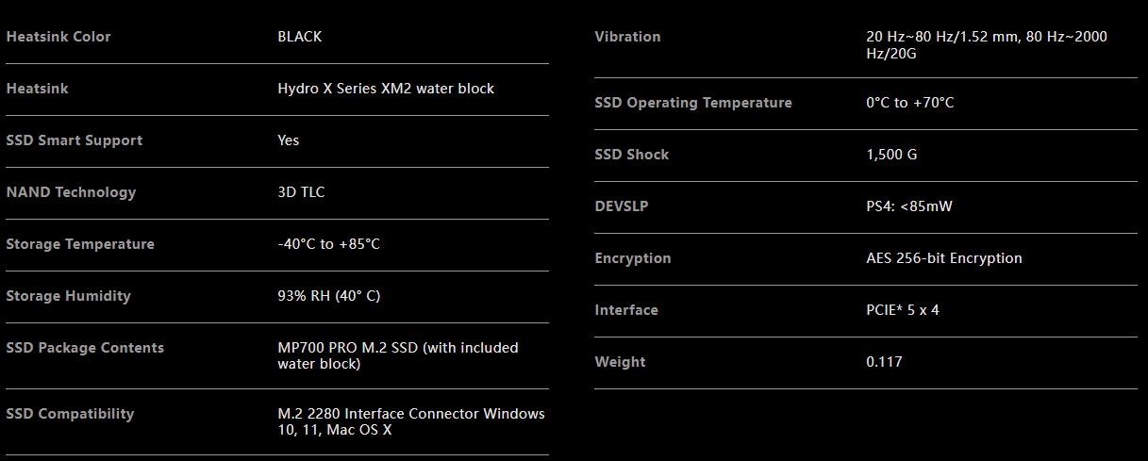Click the Hydro X Series XM2 water block text
1148x461 pixels.
386,89
